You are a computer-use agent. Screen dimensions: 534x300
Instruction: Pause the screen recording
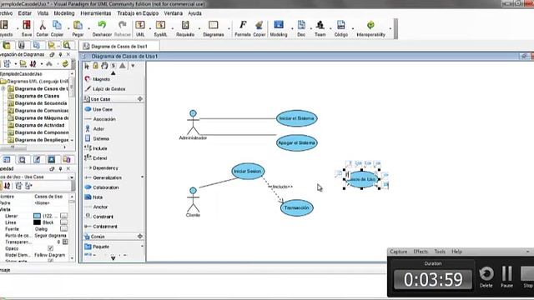pyautogui.click(x=506, y=277)
